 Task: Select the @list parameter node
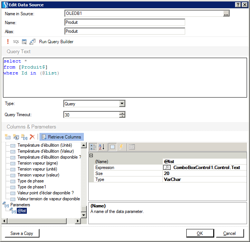click(x=22, y=211)
